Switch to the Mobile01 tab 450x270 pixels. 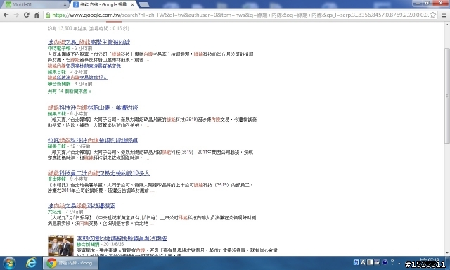point(36,5)
